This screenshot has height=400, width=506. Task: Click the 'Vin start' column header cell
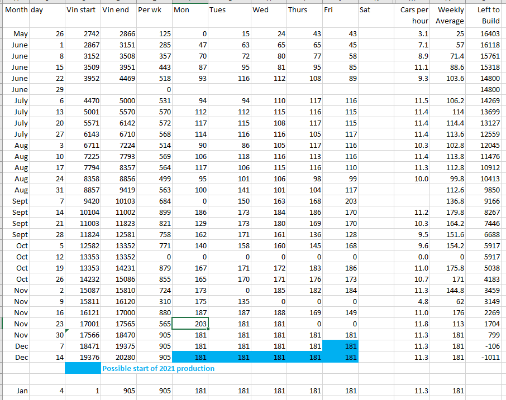coord(83,10)
